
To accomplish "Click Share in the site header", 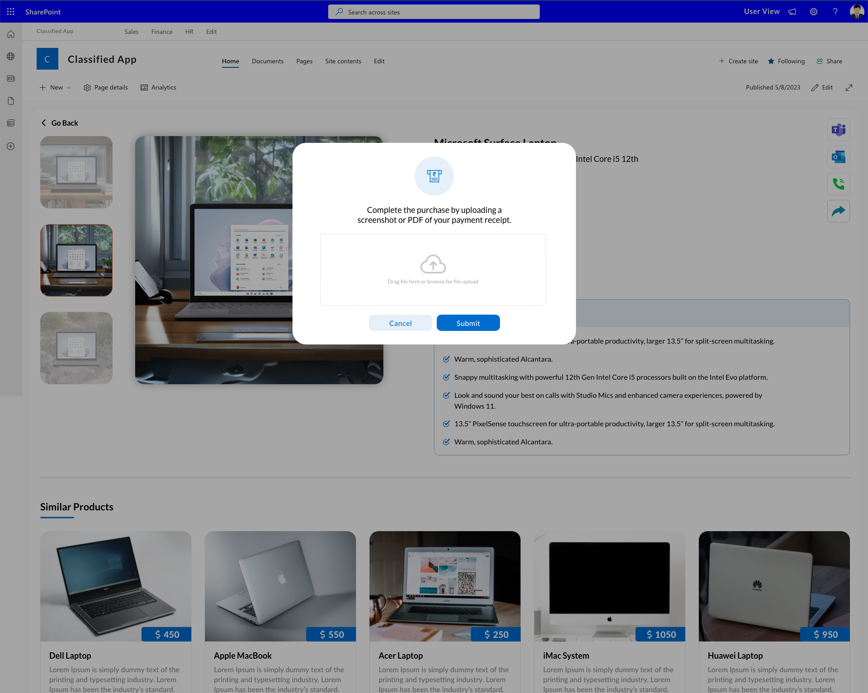I will (x=829, y=61).
